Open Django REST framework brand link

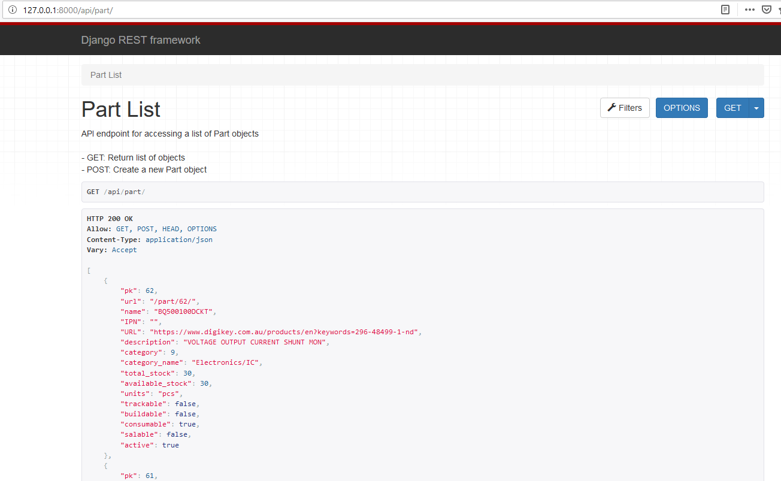tap(141, 40)
